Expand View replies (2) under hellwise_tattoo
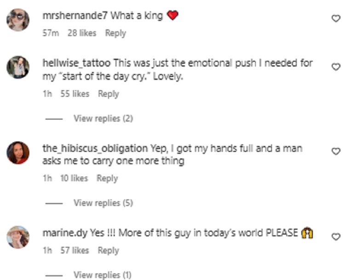 click(x=103, y=118)
